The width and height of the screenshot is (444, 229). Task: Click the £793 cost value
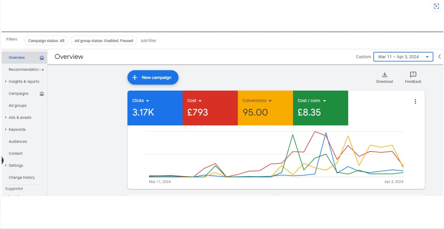(197, 112)
